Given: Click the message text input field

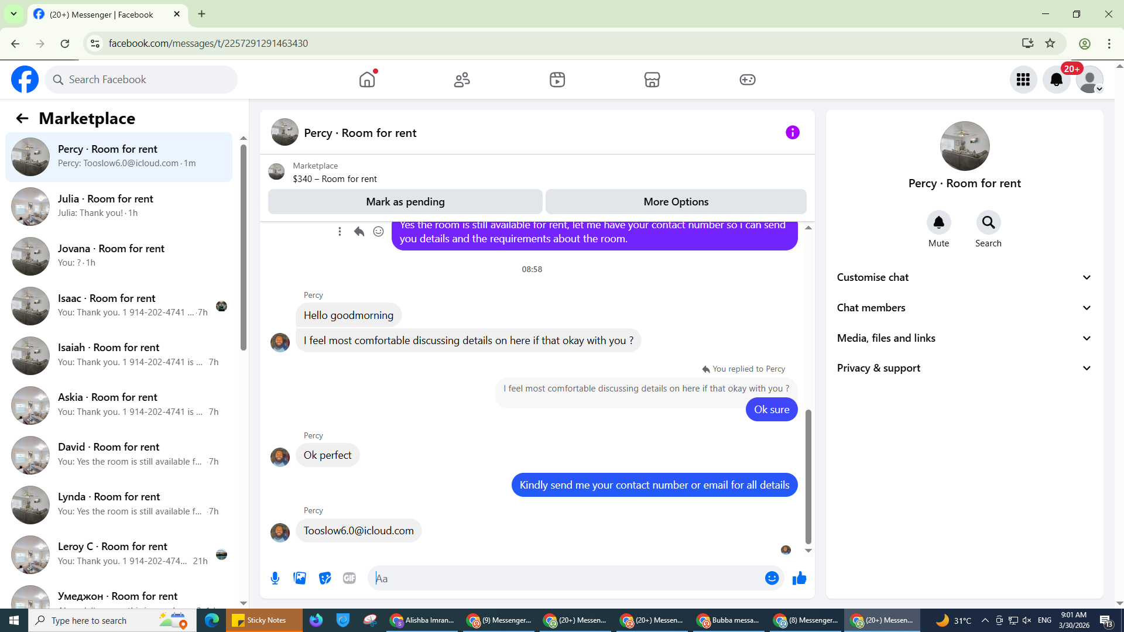Looking at the screenshot, I should click(x=565, y=578).
